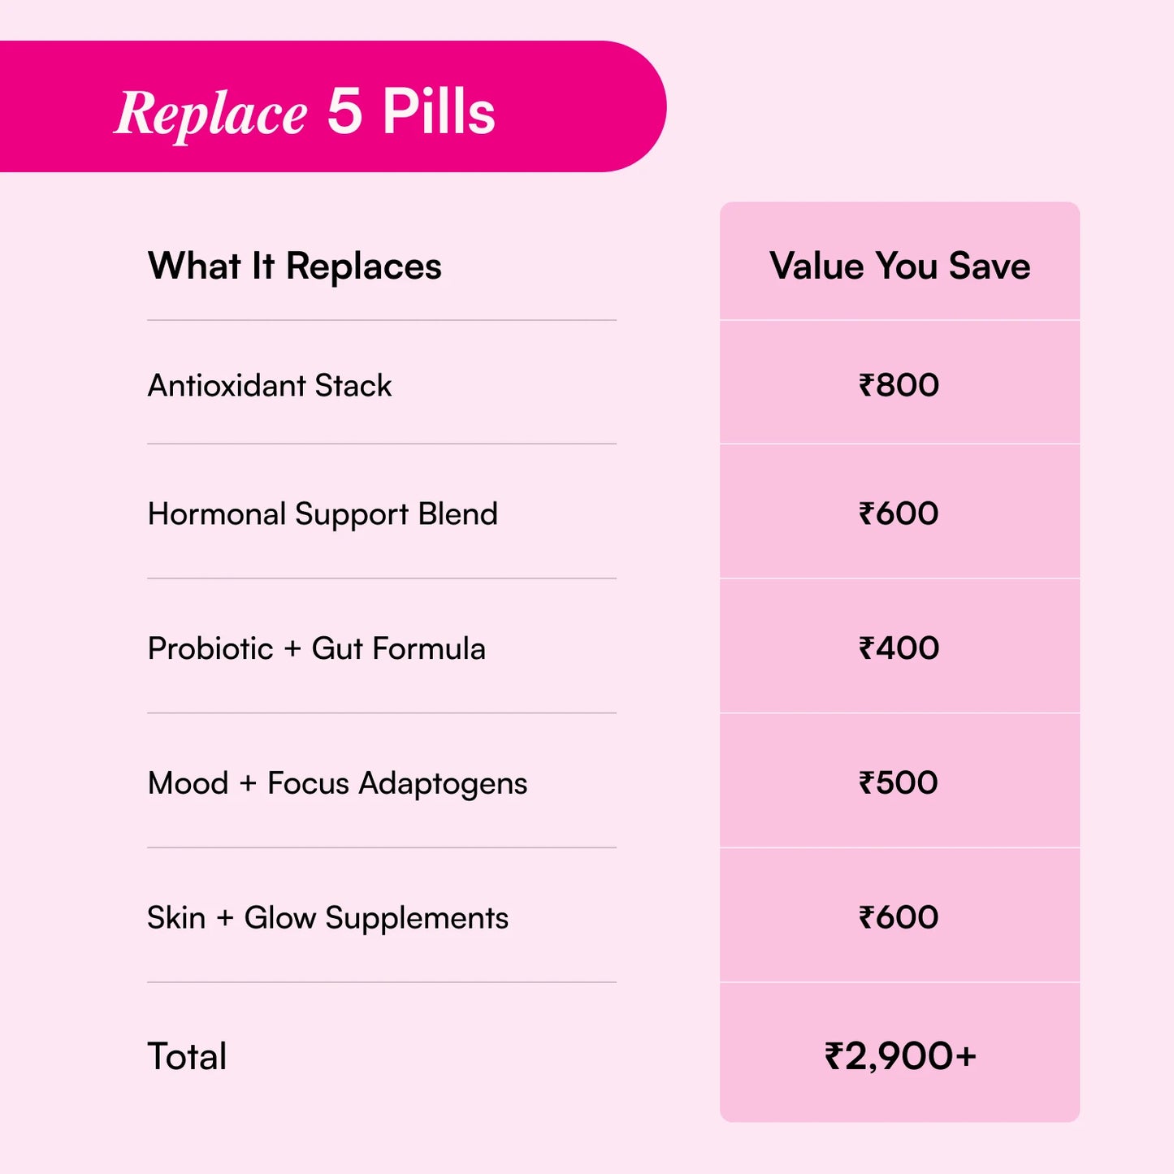The height and width of the screenshot is (1174, 1174).
Task: Select the What It Replaces column header
Action: pos(294,266)
